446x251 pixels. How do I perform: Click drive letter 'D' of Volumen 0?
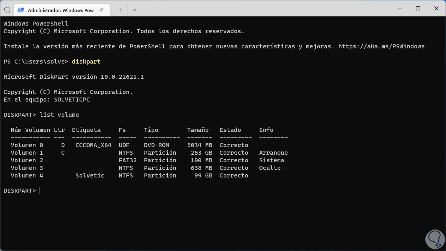coord(63,145)
